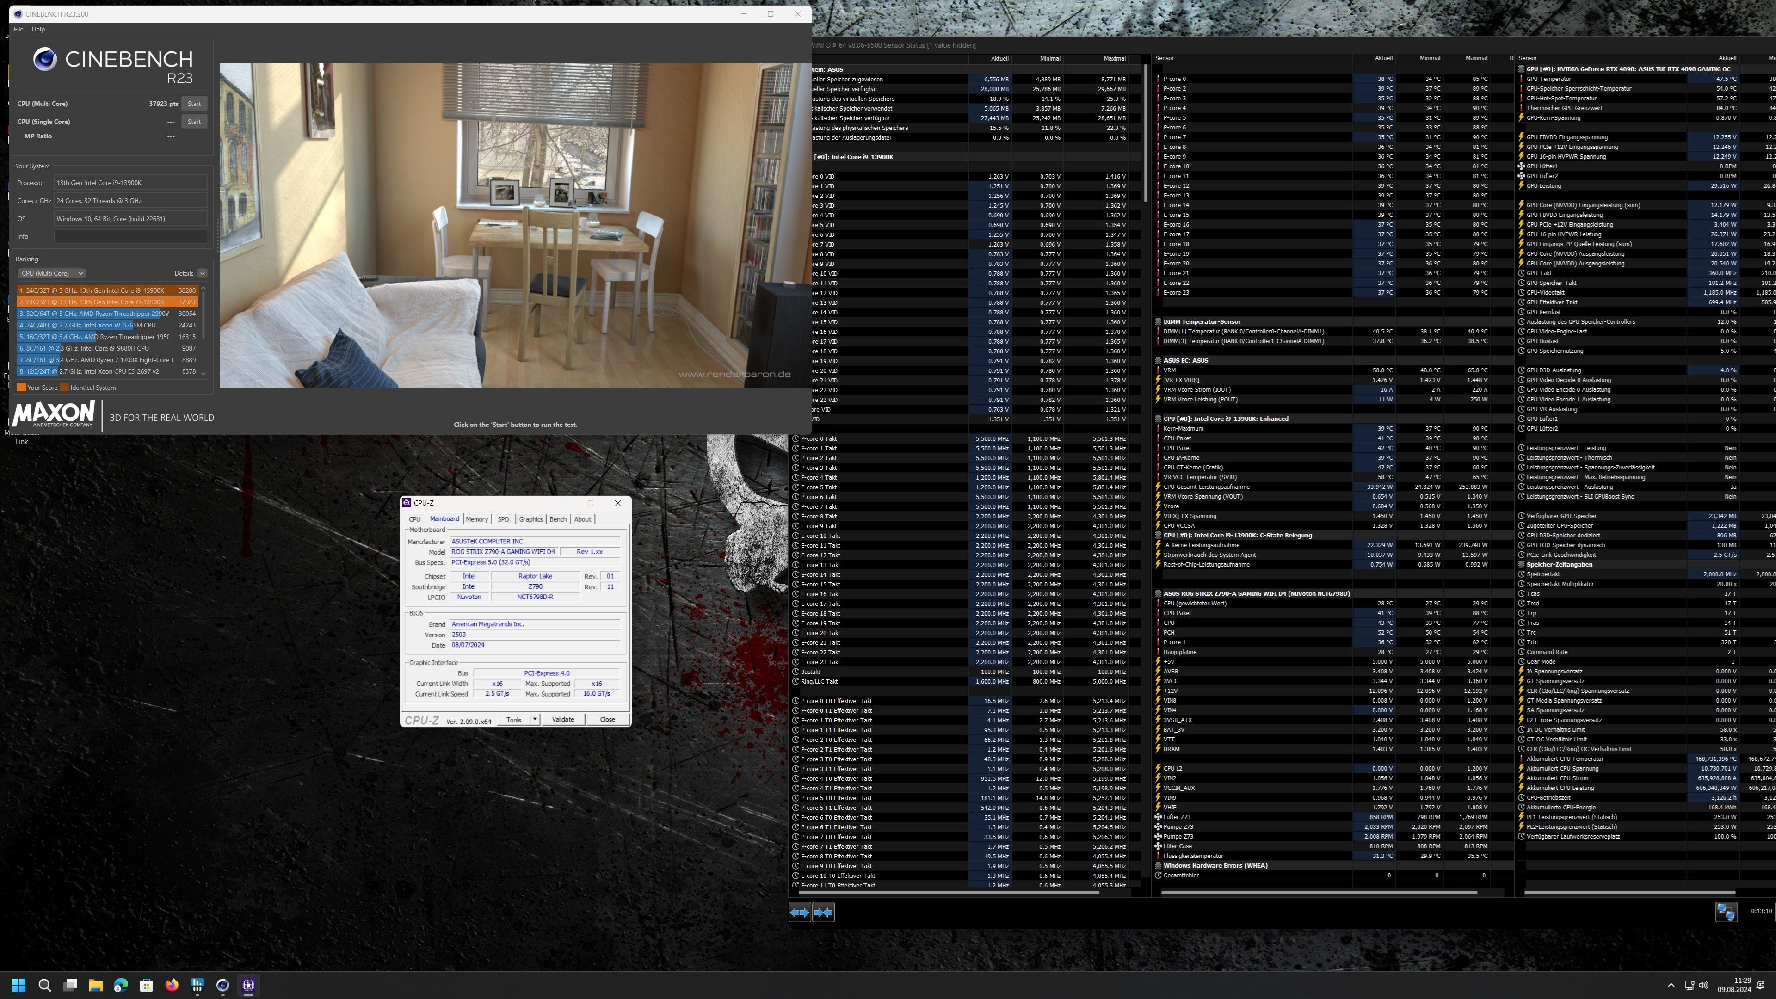Open the Cinebench Help menu
This screenshot has width=1776, height=999.
click(38, 29)
